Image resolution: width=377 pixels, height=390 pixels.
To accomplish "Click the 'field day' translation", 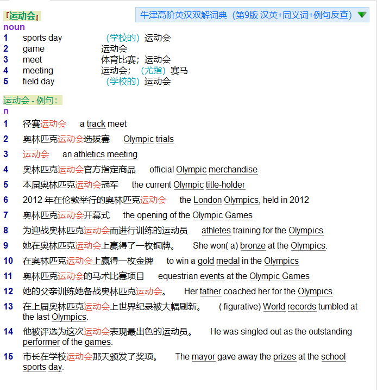I will 39,82.
